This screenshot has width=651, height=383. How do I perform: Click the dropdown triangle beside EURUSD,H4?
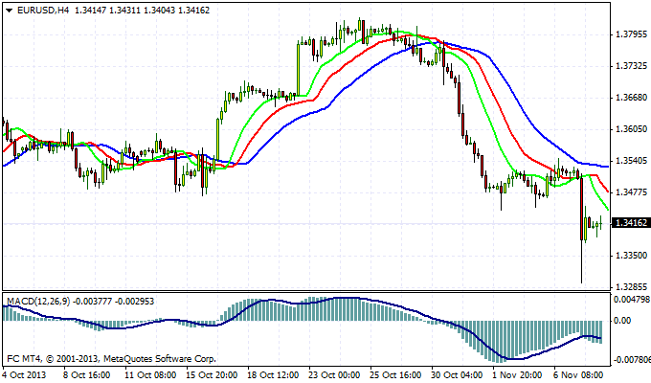point(10,11)
